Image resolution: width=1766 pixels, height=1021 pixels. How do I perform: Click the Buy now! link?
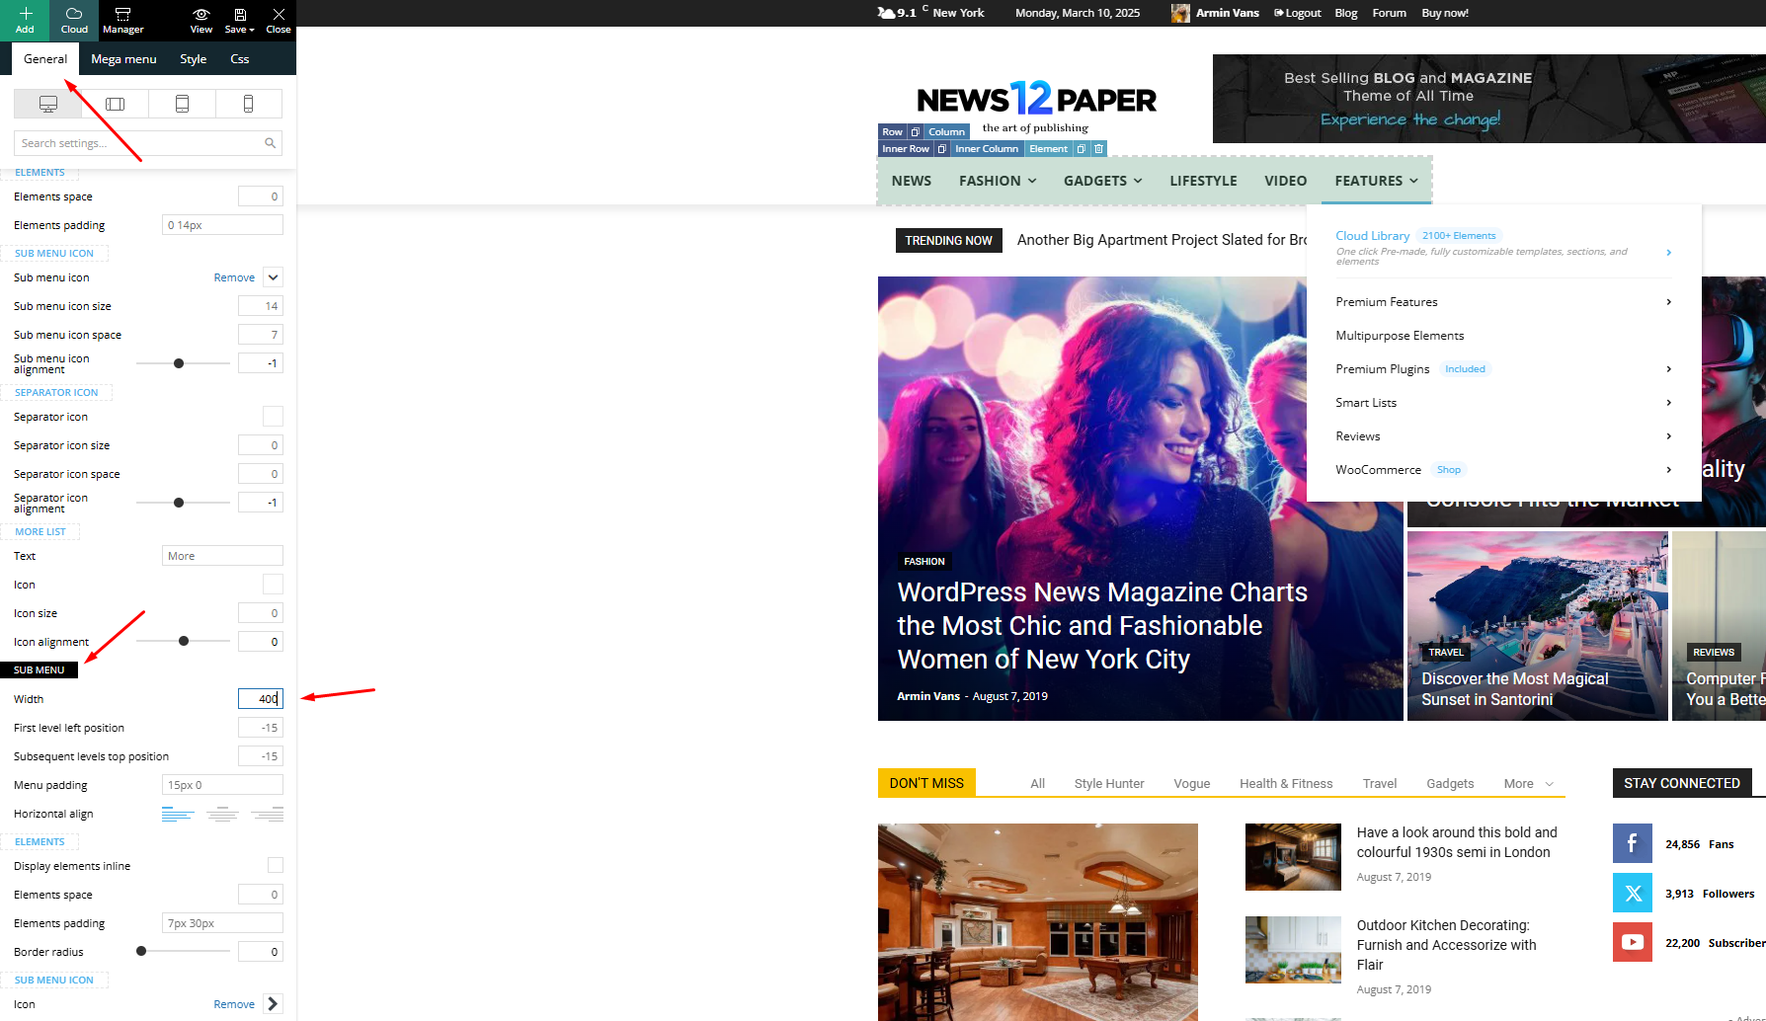click(1444, 13)
